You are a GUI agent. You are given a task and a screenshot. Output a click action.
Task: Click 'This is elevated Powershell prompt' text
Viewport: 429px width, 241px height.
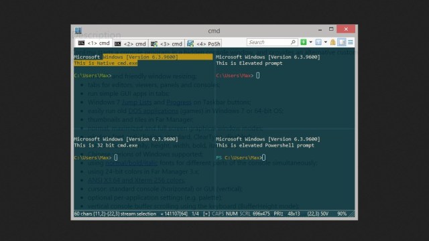(265, 145)
